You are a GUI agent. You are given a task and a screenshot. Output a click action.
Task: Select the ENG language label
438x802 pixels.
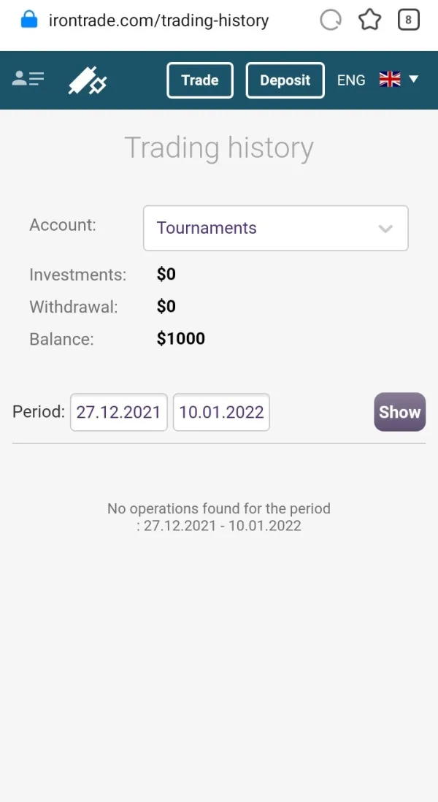(351, 80)
